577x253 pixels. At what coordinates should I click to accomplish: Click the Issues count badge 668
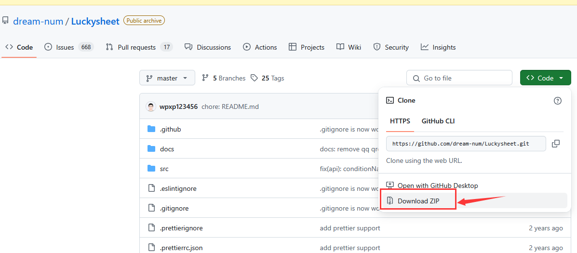tap(86, 47)
